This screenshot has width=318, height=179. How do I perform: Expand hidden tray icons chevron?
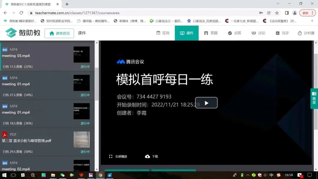coord(248,175)
